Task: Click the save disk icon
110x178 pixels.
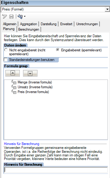Action: pos(11,17)
